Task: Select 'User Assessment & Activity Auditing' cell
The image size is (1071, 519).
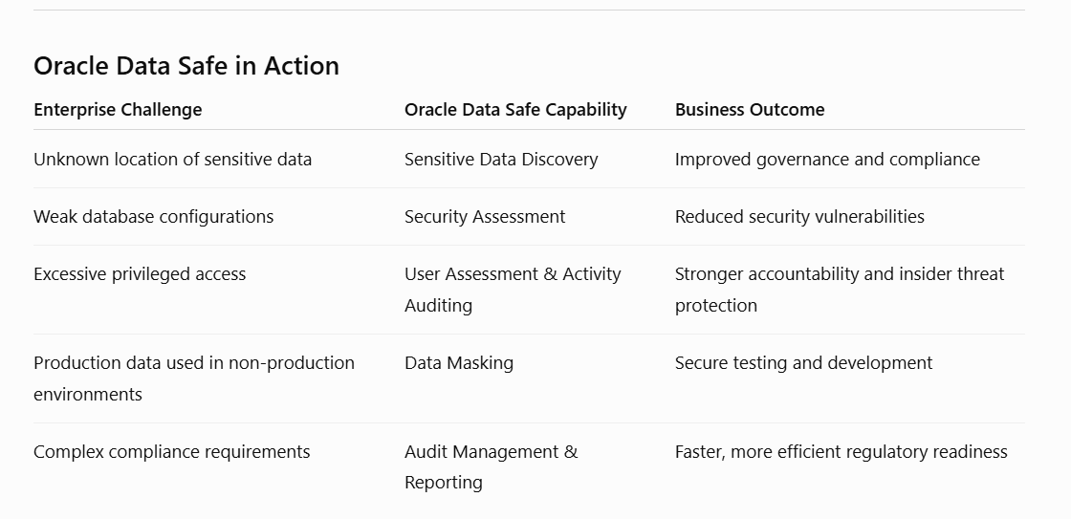Action: [x=513, y=290]
